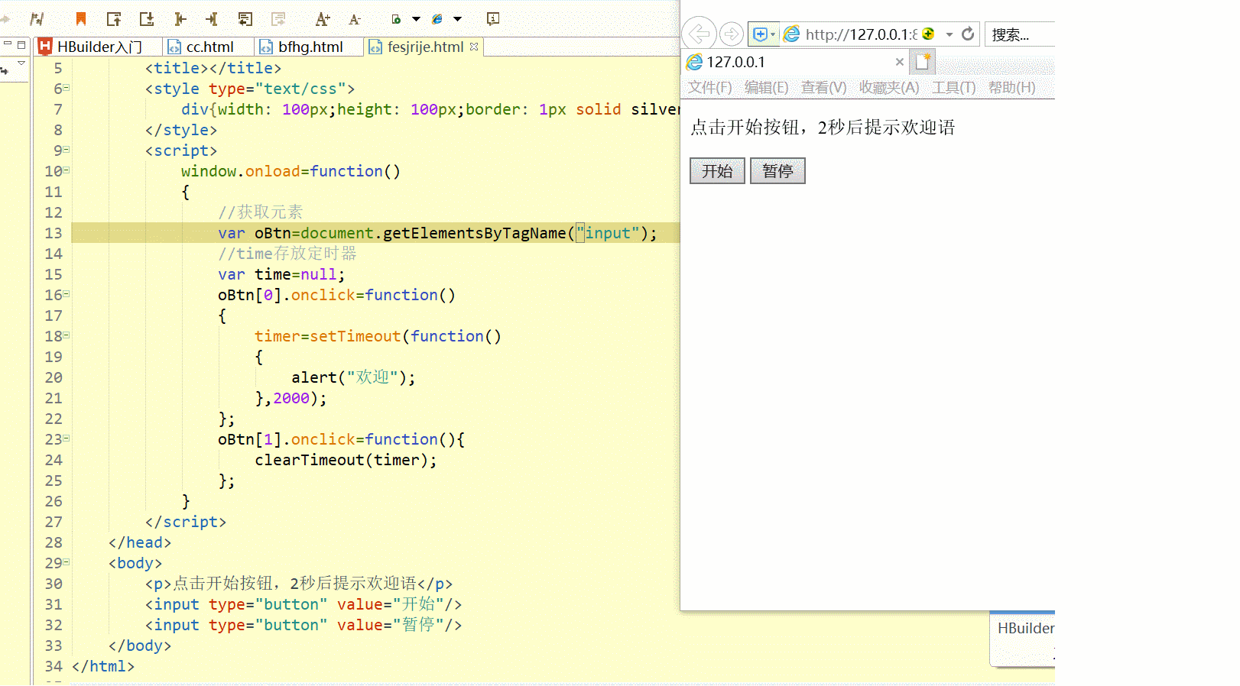The image size is (1240, 686).
Task: Click the toolbar icon with arrow pointing left to bar
Action: coord(180,19)
